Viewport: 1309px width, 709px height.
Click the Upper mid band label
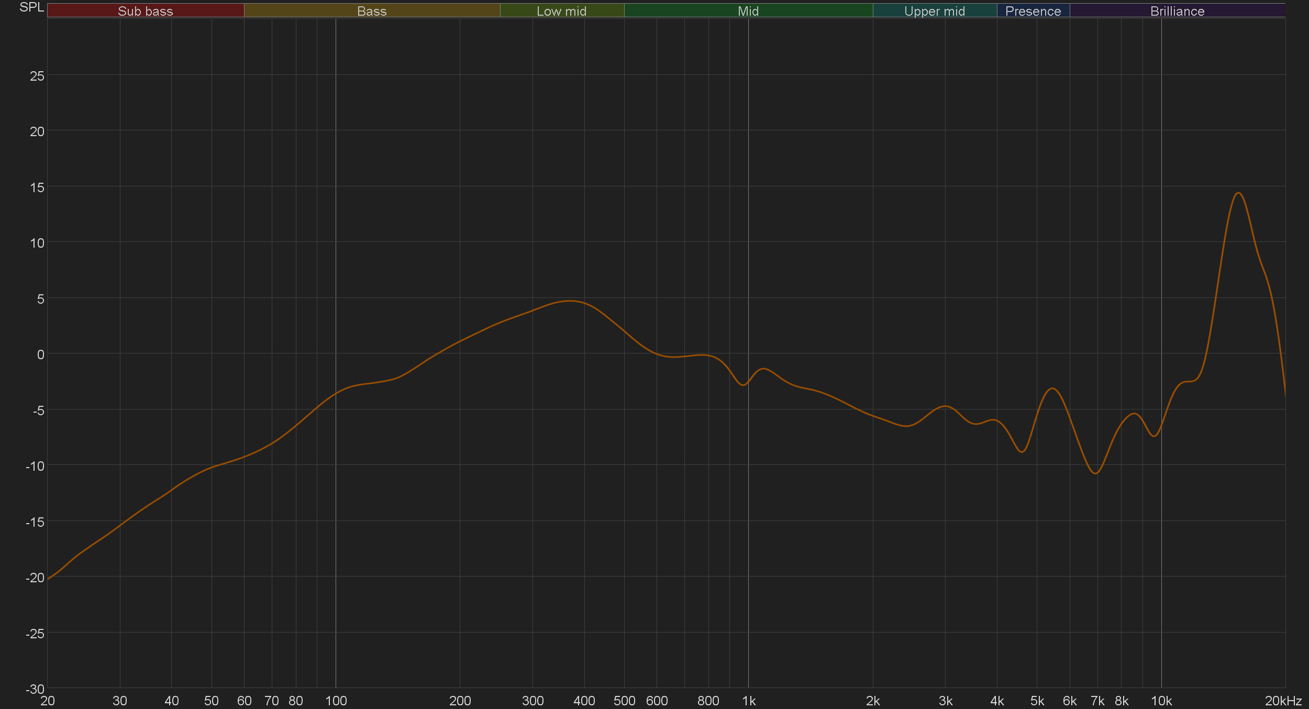[x=934, y=11]
